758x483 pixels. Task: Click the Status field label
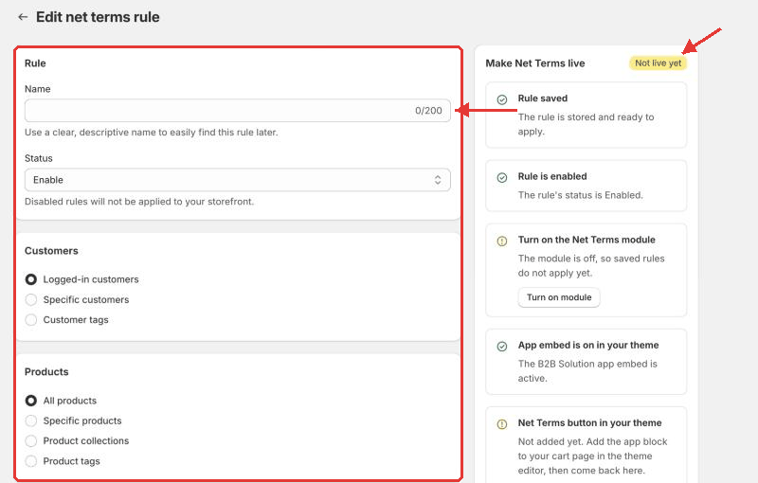39,158
